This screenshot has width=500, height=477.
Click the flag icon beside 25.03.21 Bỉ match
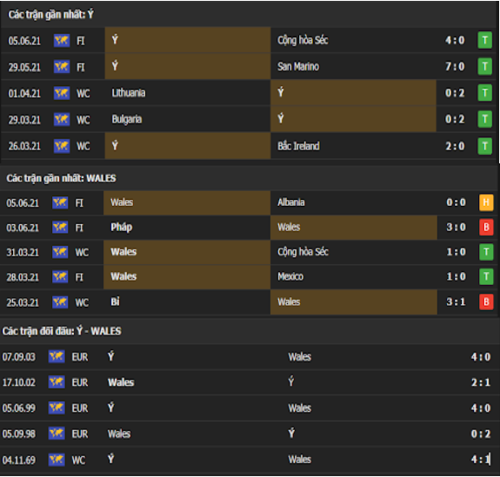click(60, 301)
